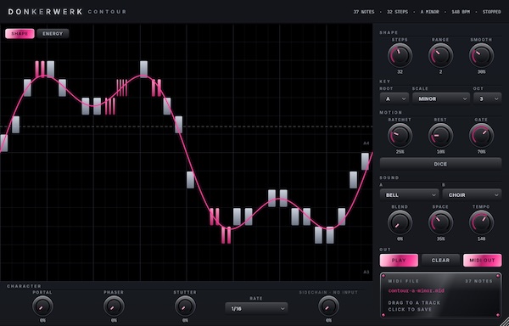
Task: Adjust the SMOOTH knob
Action: pyautogui.click(x=481, y=55)
